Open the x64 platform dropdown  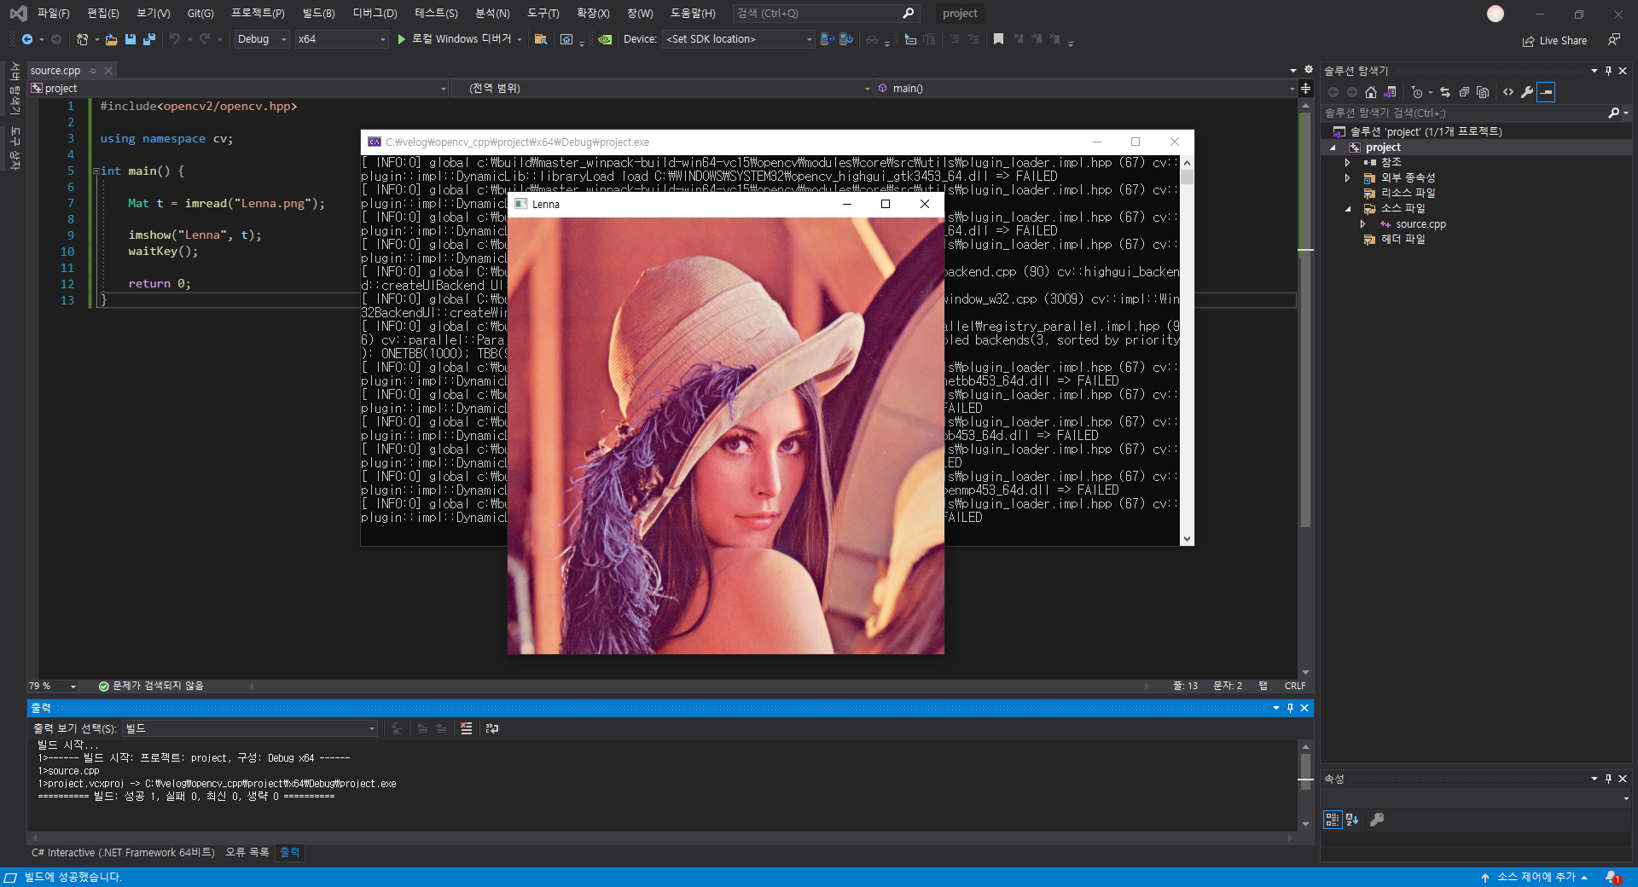coord(342,39)
